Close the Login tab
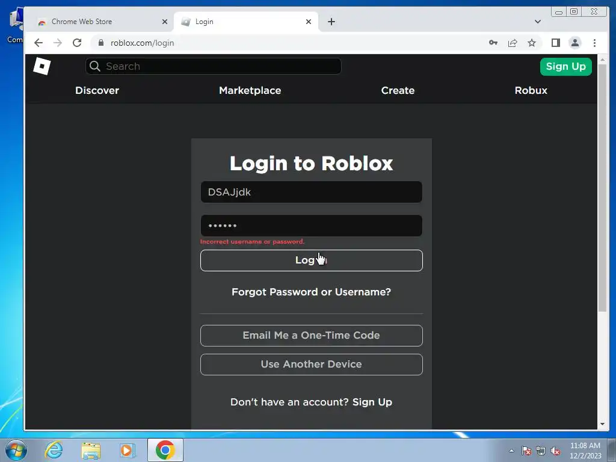Viewport: 616px width, 462px height. (x=309, y=22)
